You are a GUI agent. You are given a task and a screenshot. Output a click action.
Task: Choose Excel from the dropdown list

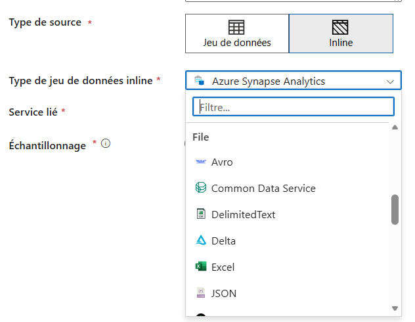tap(223, 267)
